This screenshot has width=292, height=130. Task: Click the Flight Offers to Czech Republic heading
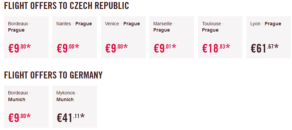pyautogui.click(x=66, y=6)
